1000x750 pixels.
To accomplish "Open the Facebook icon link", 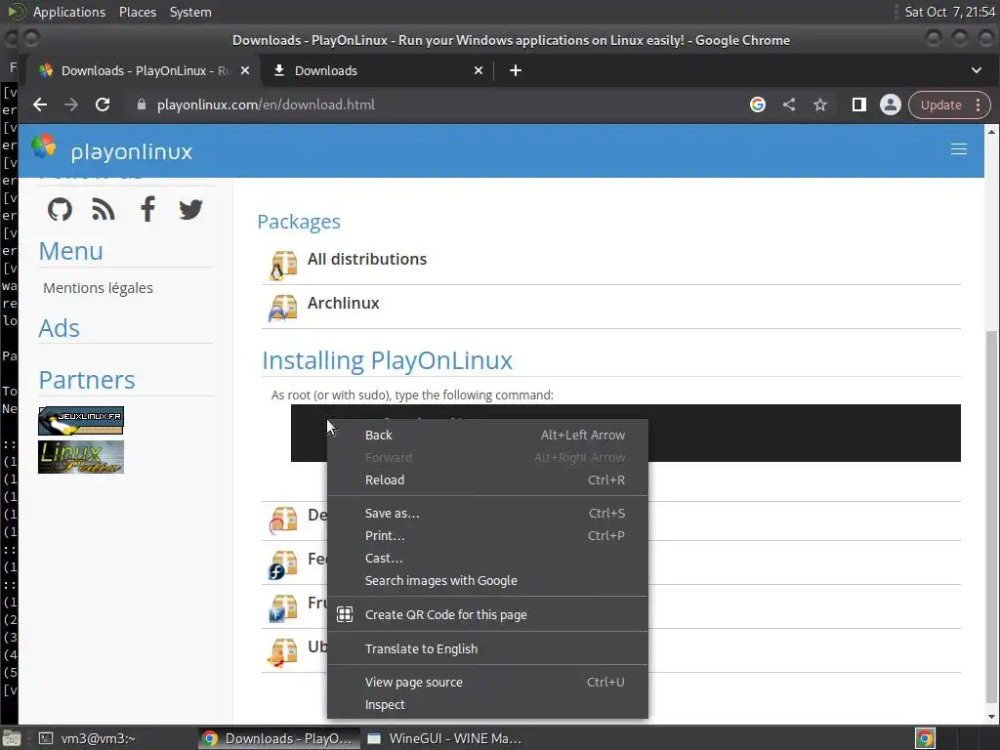I will [x=147, y=209].
